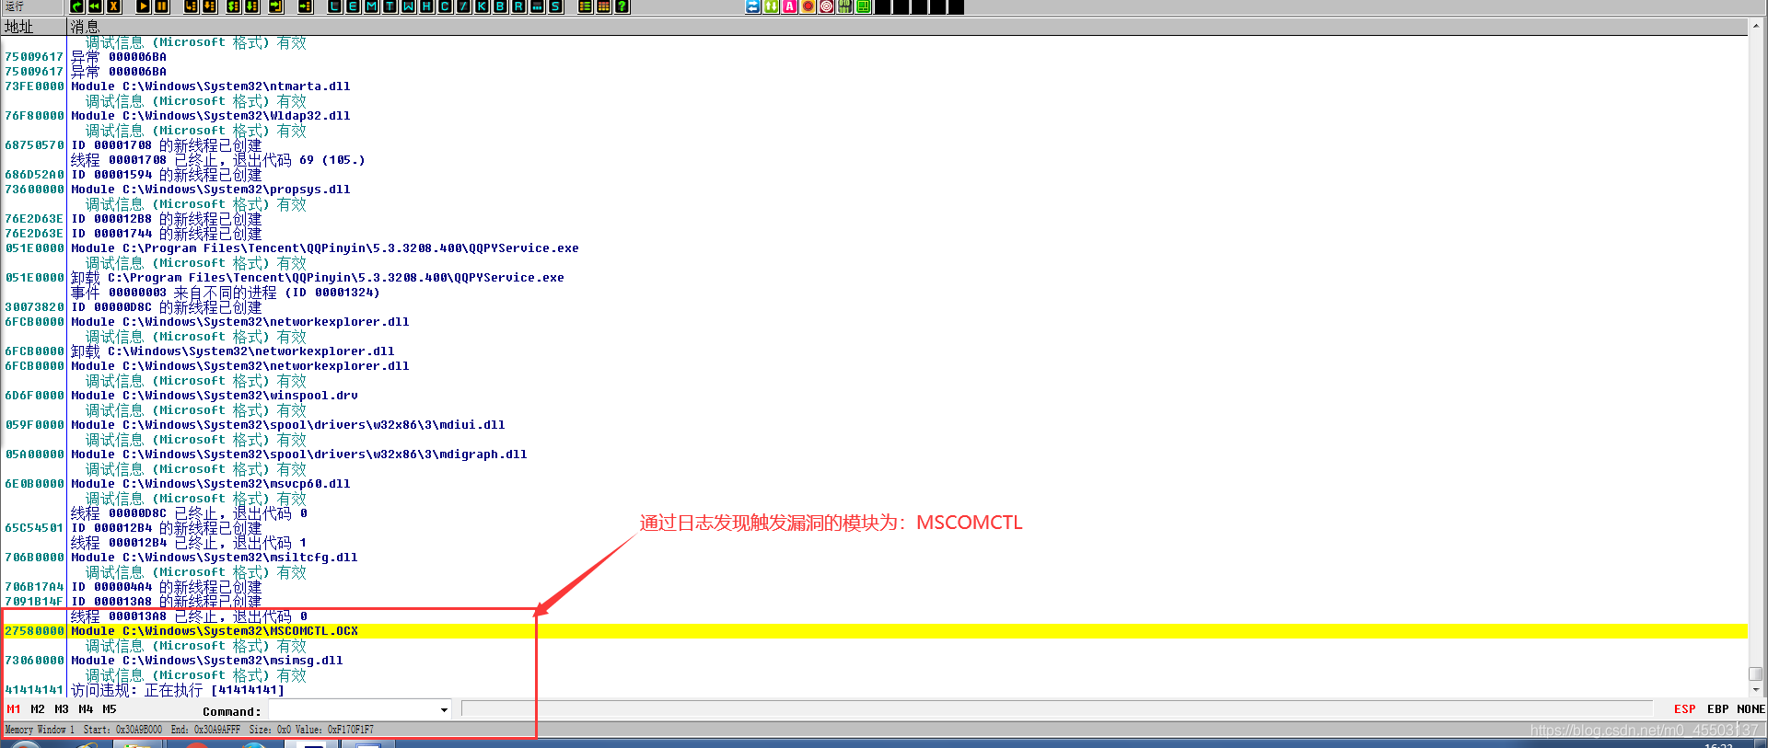This screenshot has width=1768, height=748.
Task: Select the access violation [41414141] row
Action: click(x=874, y=690)
